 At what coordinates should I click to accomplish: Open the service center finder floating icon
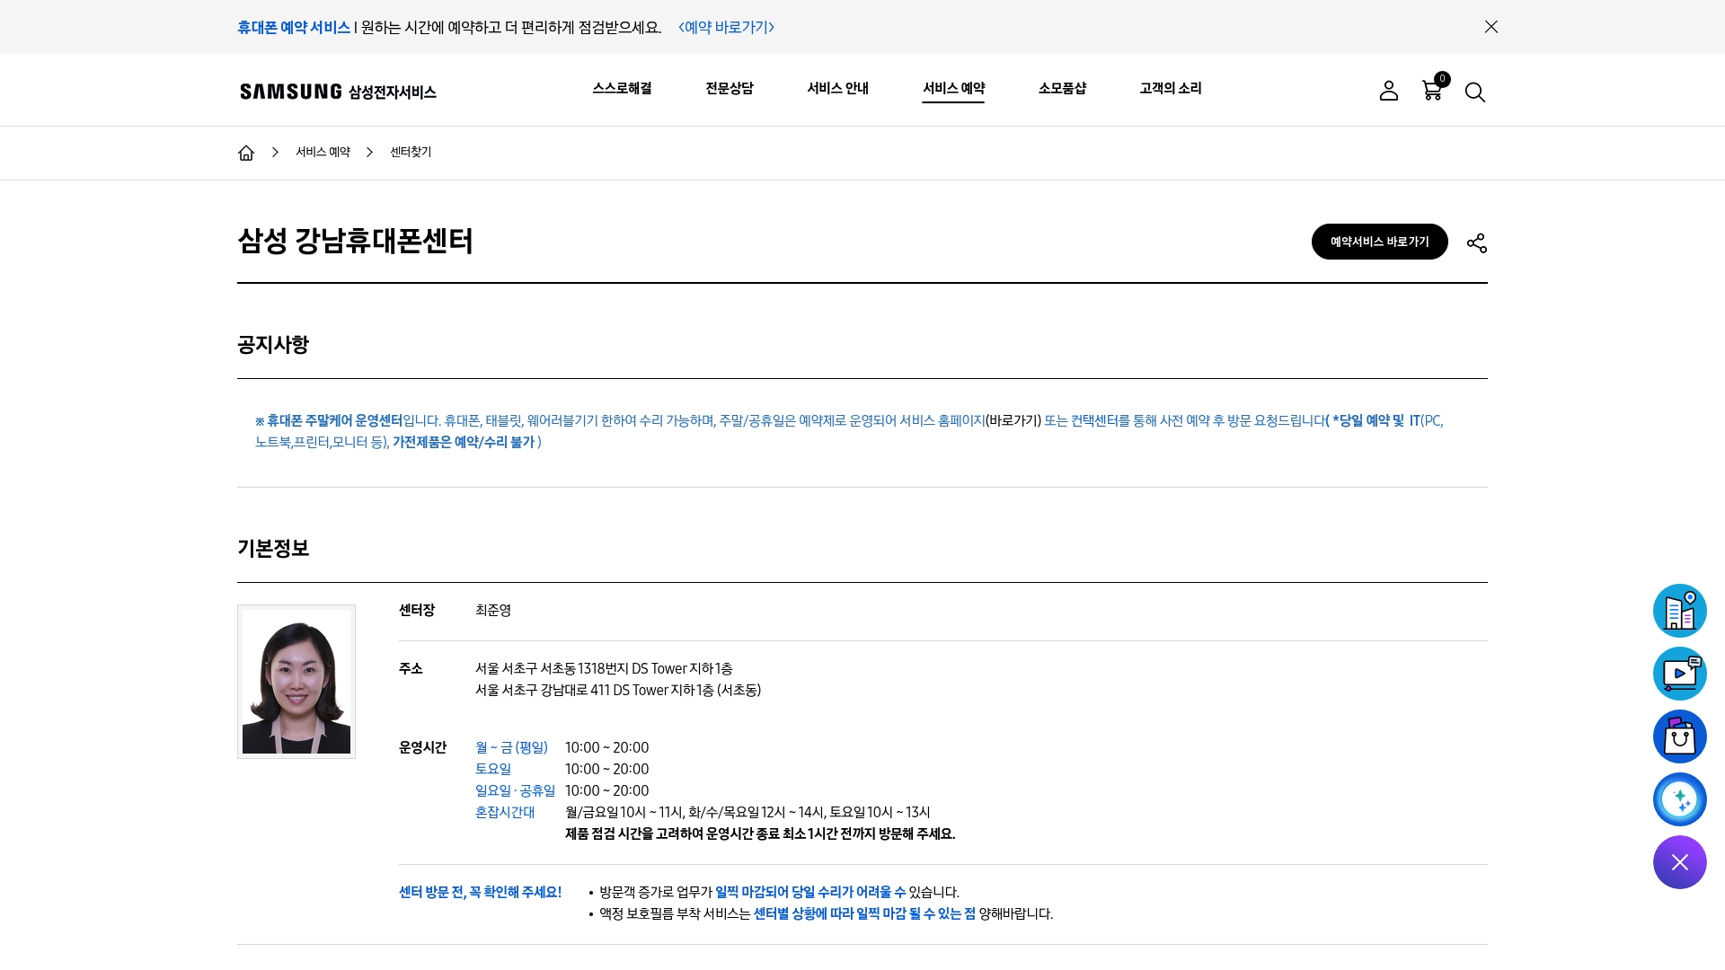point(1680,611)
